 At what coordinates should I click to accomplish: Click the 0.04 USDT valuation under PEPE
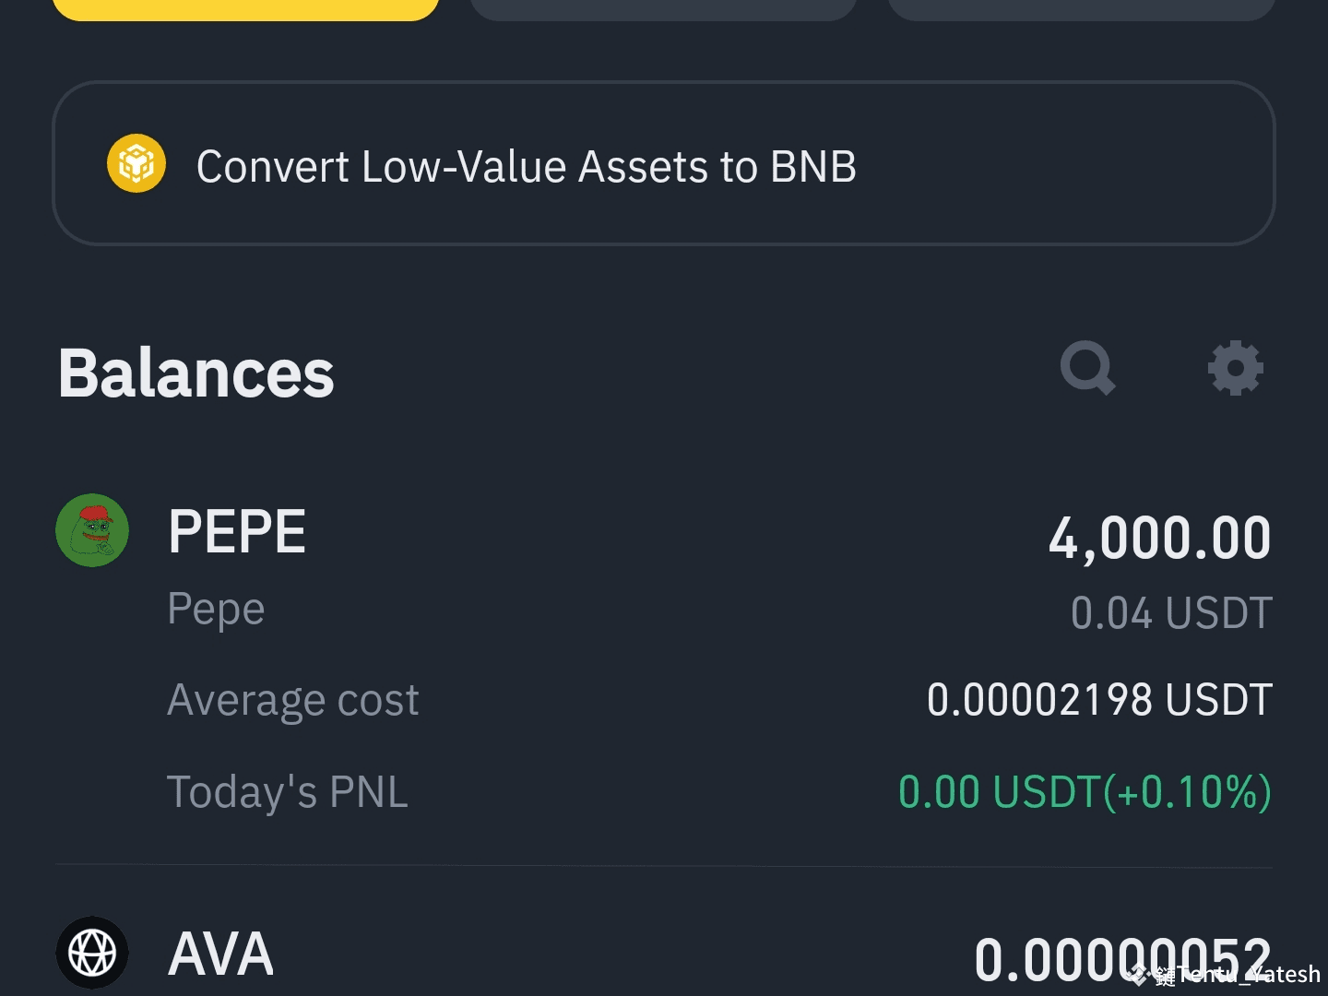tap(1171, 611)
